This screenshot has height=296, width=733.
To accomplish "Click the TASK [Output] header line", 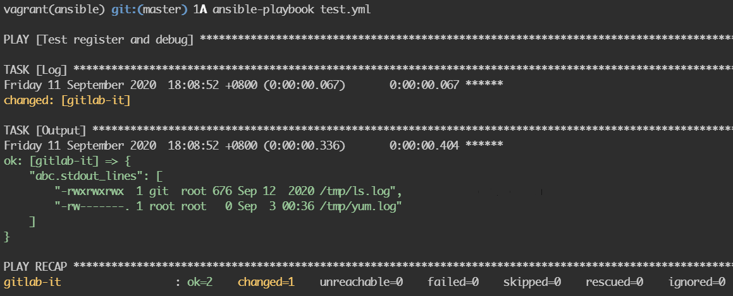I will coord(46,131).
